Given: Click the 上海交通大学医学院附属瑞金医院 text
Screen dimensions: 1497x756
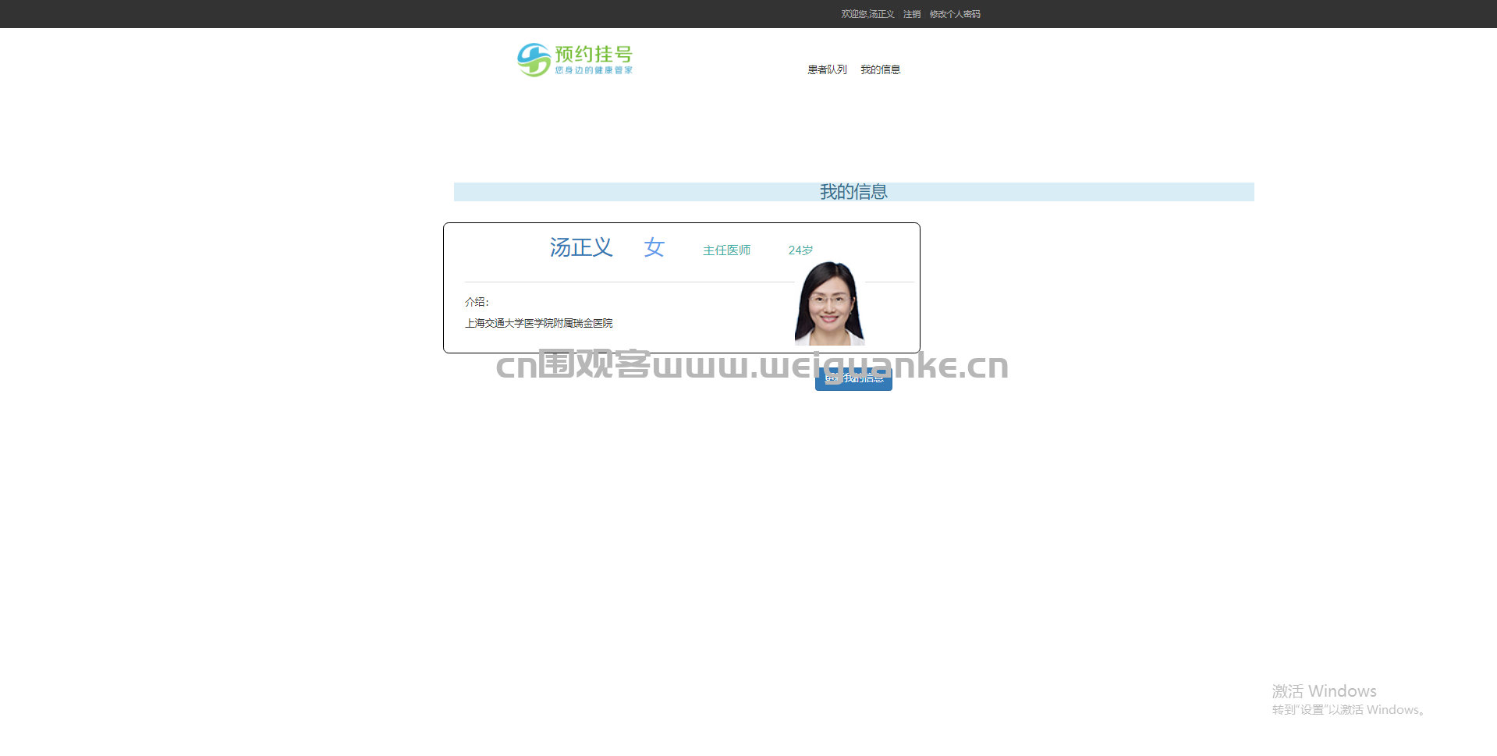Looking at the screenshot, I should point(539,323).
